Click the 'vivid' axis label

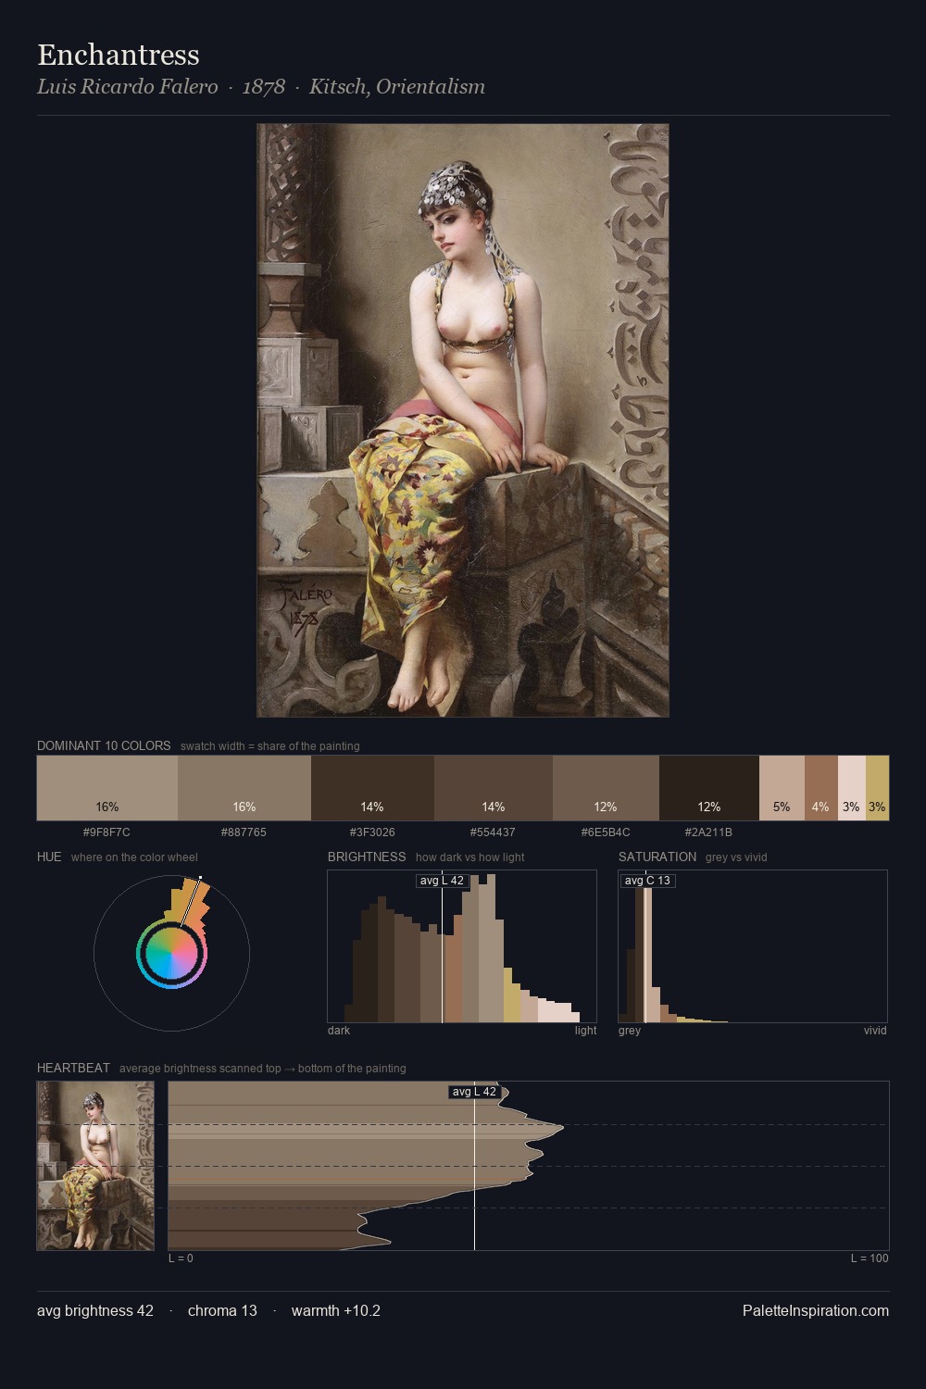tap(875, 1030)
